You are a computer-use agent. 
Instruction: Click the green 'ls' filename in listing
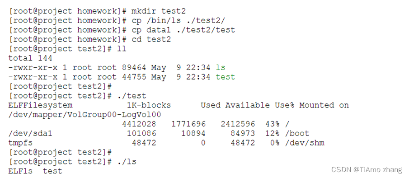click(x=221, y=67)
